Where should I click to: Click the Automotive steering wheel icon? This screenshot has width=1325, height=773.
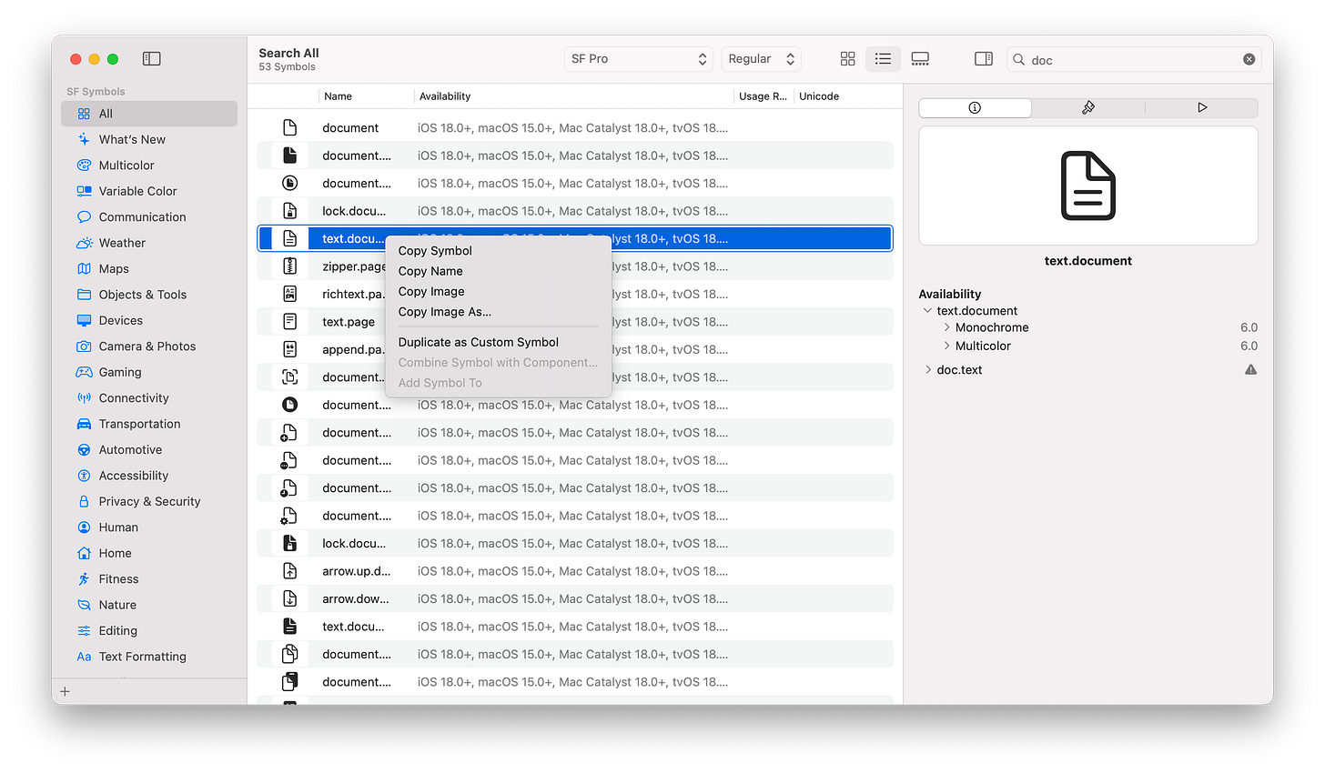(x=84, y=450)
